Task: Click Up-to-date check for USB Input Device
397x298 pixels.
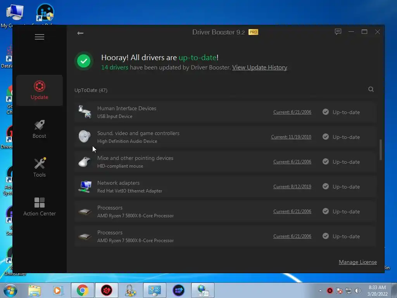Action: tap(326, 112)
